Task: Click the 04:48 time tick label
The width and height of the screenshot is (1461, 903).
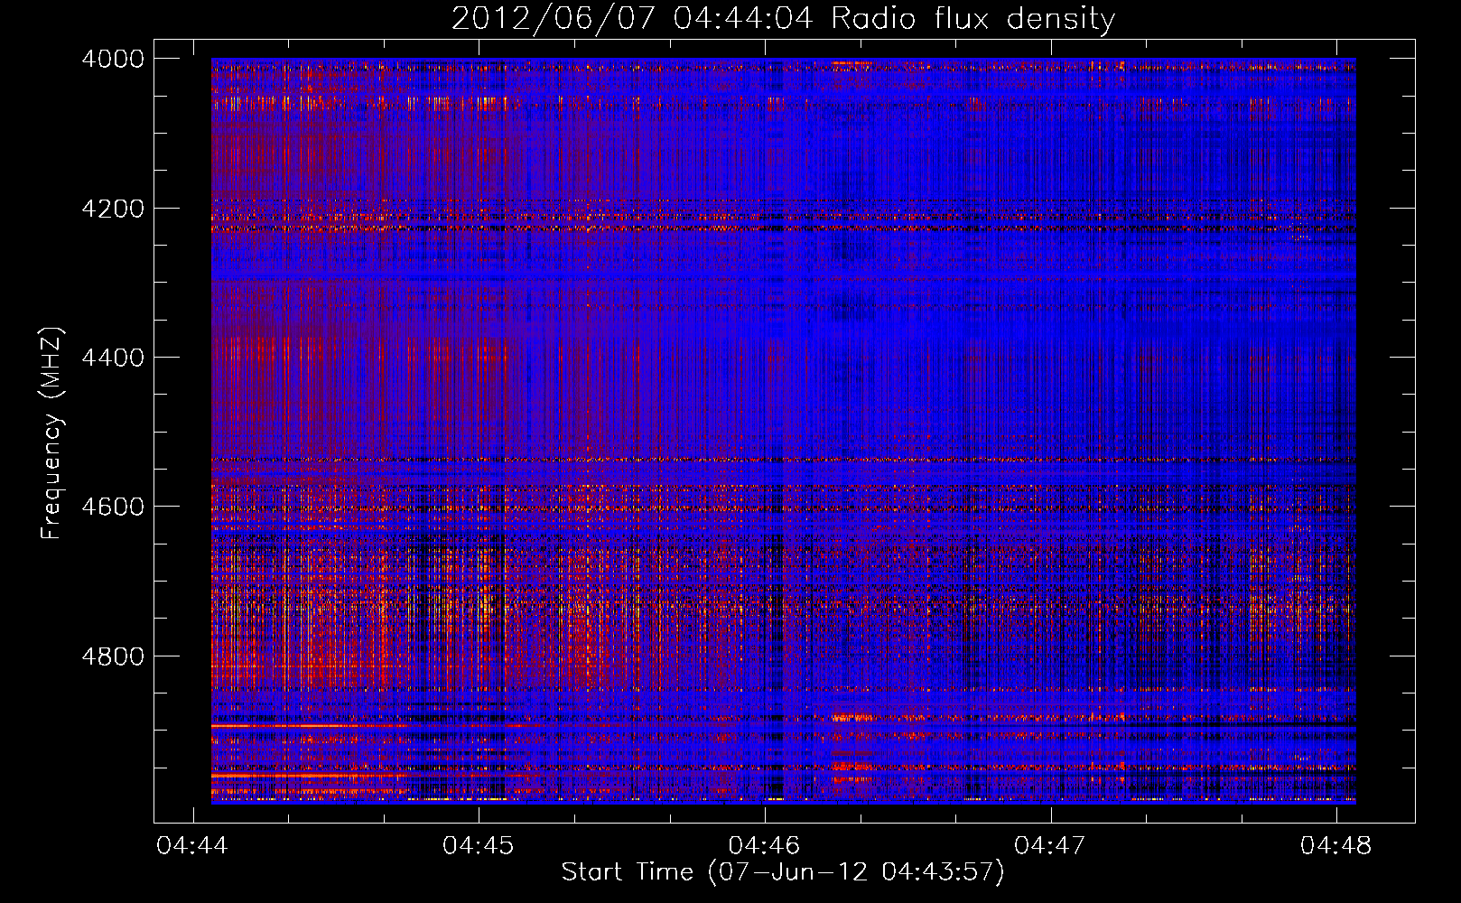Action: click(x=1335, y=845)
